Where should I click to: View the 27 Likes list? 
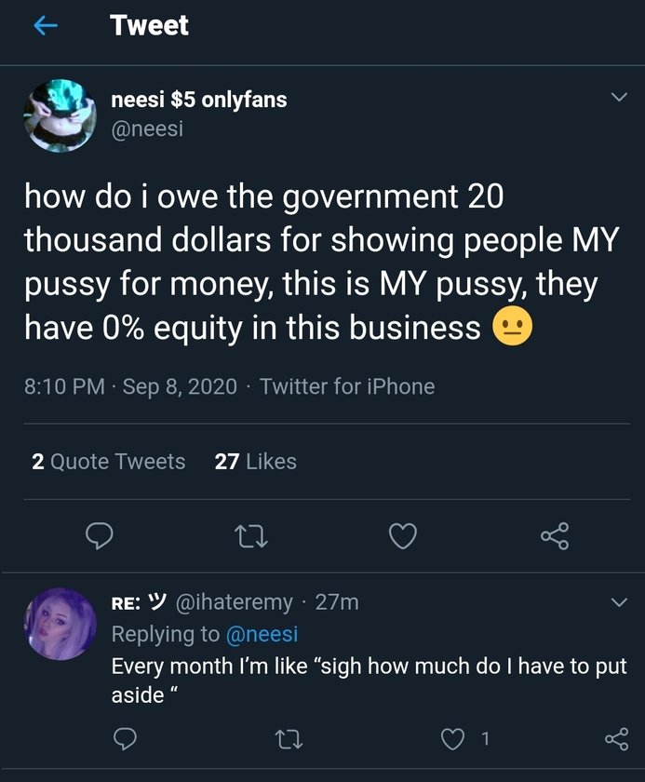pyautogui.click(x=255, y=462)
